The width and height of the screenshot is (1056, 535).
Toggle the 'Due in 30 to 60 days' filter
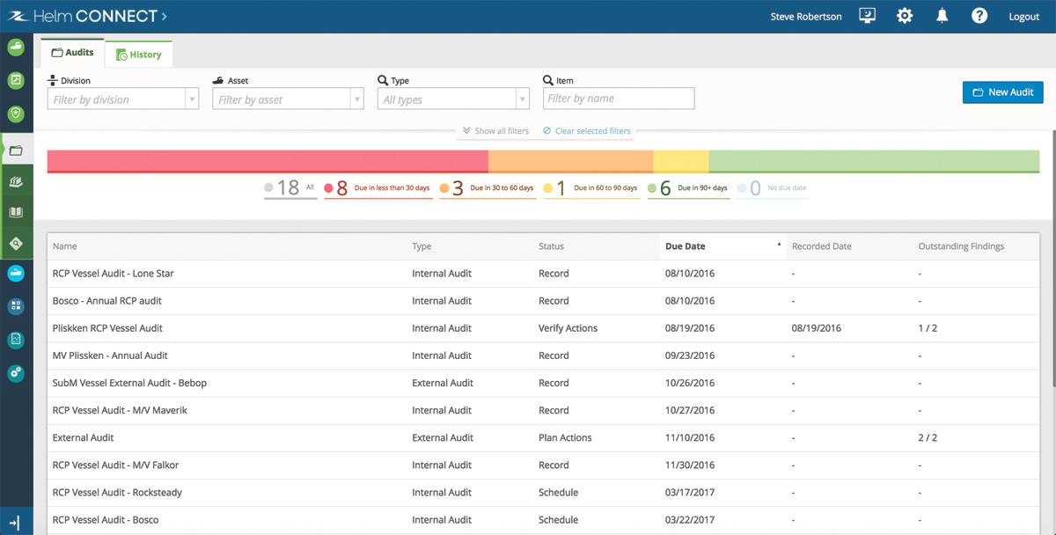click(488, 188)
